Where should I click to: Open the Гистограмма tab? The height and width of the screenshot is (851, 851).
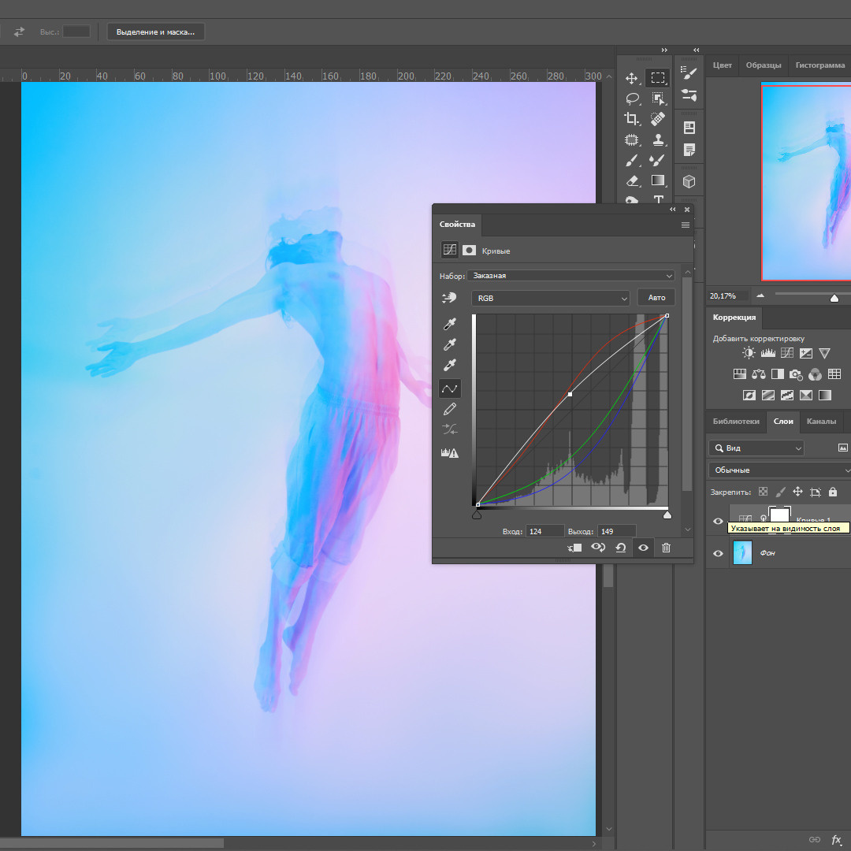point(819,65)
